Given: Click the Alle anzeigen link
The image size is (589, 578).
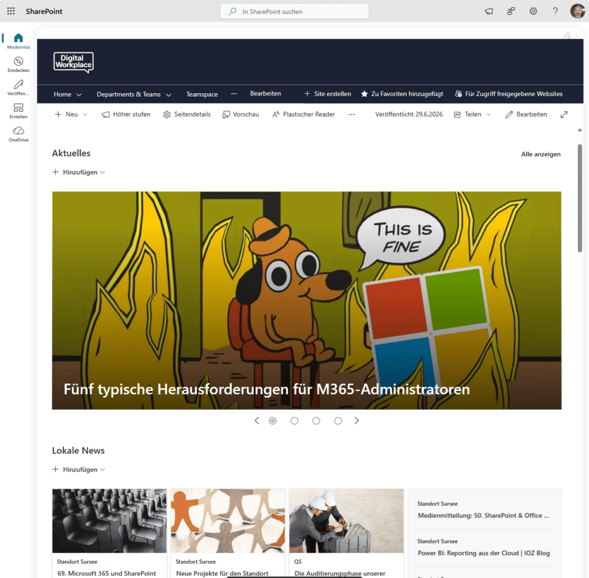Looking at the screenshot, I should 541,154.
